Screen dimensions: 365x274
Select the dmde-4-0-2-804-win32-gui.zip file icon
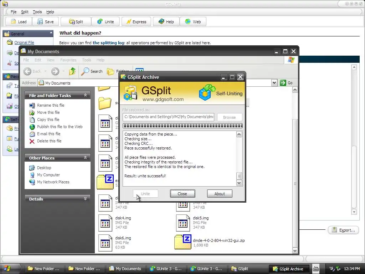pyautogui.click(x=183, y=242)
